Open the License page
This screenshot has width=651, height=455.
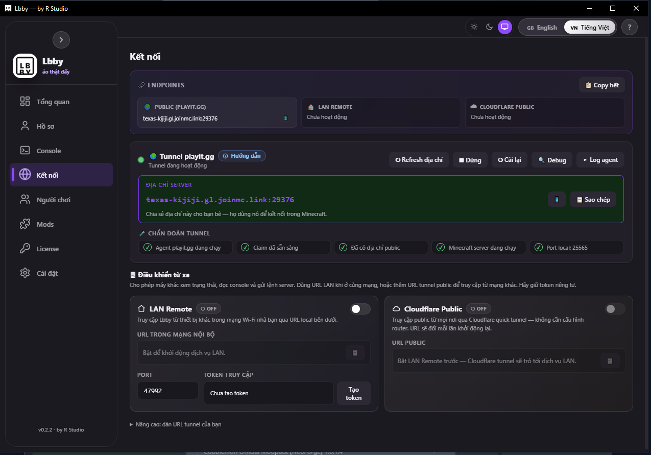pos(61,249)
